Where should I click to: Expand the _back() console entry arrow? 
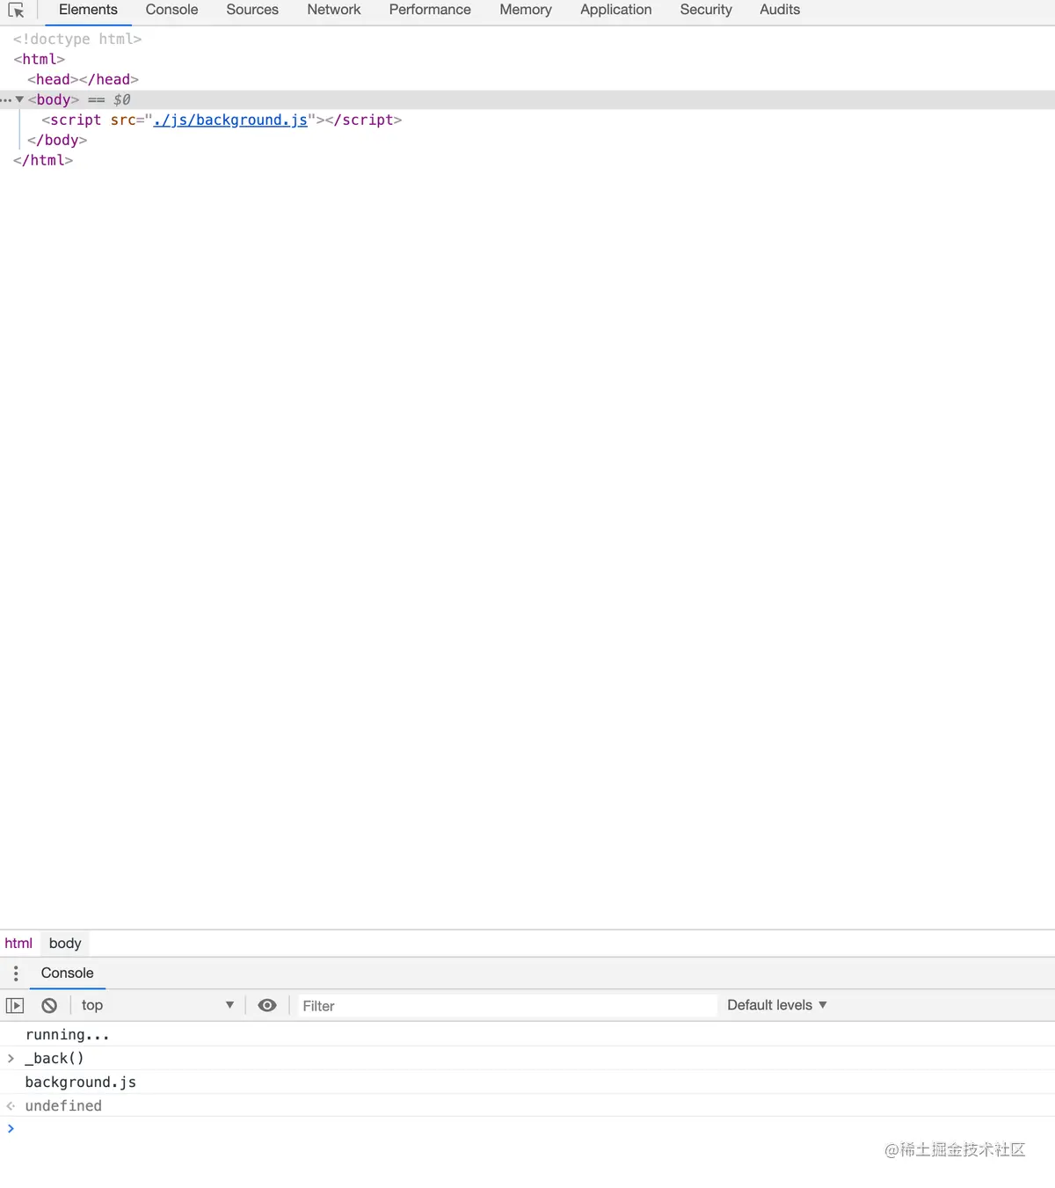pos(11,1058)
